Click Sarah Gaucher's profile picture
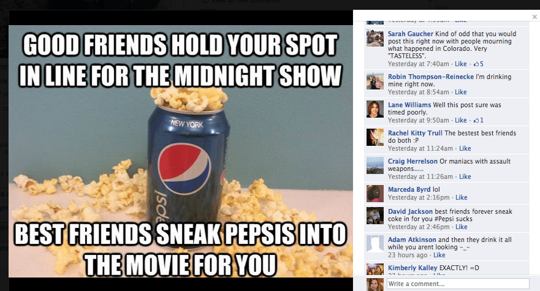This screenshot has height=291, width=540. coord(375,38)
